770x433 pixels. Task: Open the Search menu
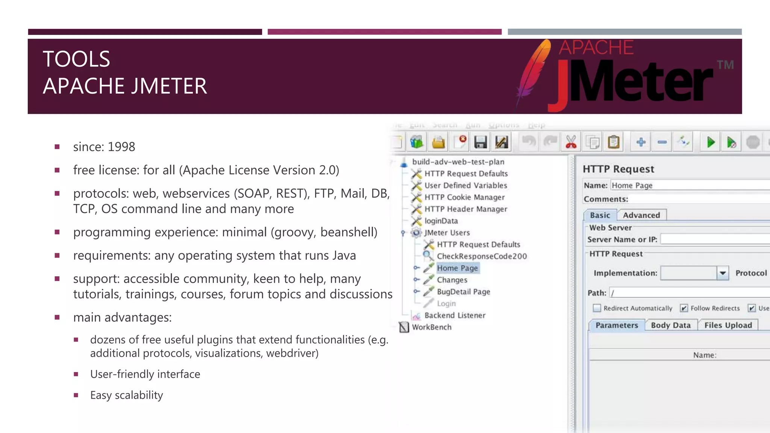445,125
